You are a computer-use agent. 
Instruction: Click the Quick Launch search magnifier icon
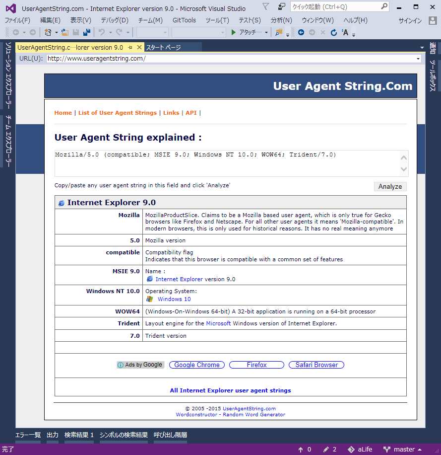(x=384, y=6)
